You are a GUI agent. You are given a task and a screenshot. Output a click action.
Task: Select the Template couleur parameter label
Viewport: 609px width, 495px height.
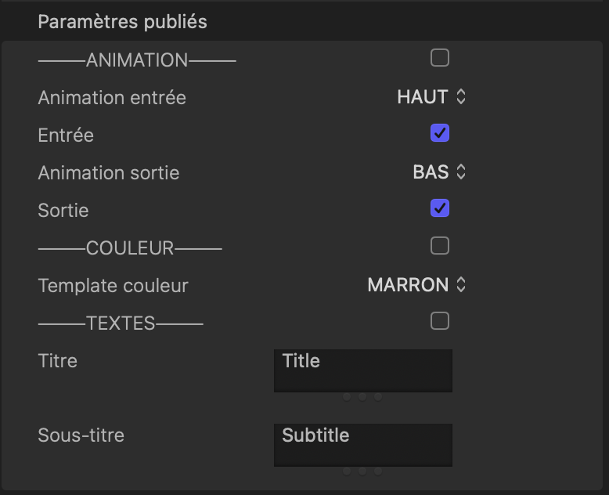tap(113, 286)
